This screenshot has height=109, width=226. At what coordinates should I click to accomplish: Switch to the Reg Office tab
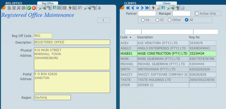(x=48, y=3)
